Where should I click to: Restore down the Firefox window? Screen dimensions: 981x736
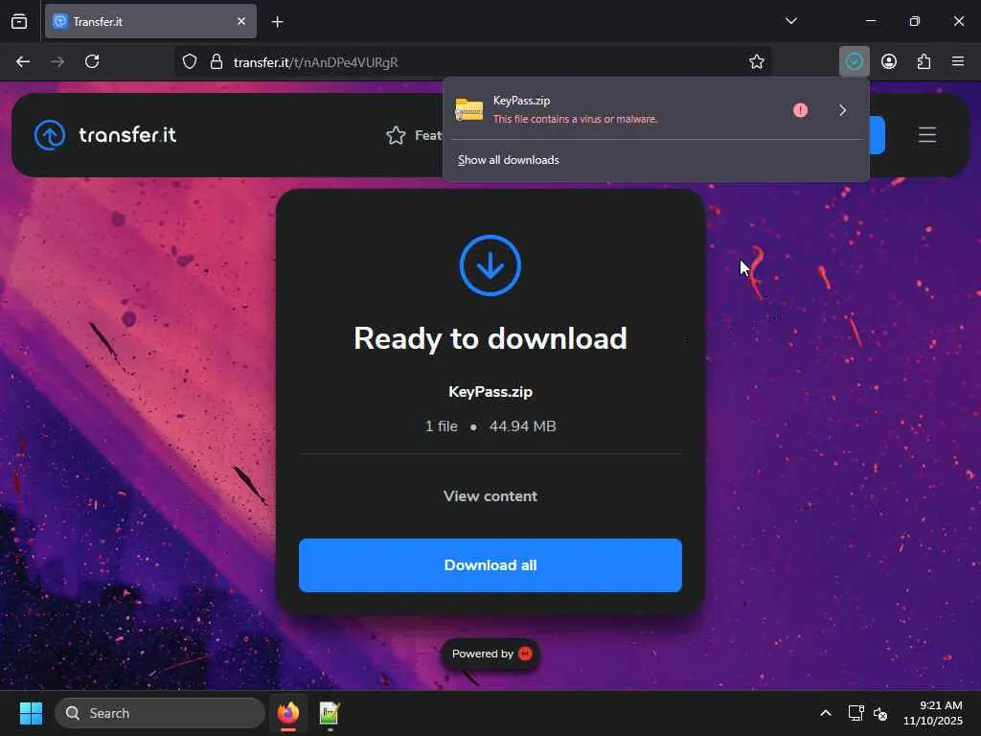pos(914,21)
